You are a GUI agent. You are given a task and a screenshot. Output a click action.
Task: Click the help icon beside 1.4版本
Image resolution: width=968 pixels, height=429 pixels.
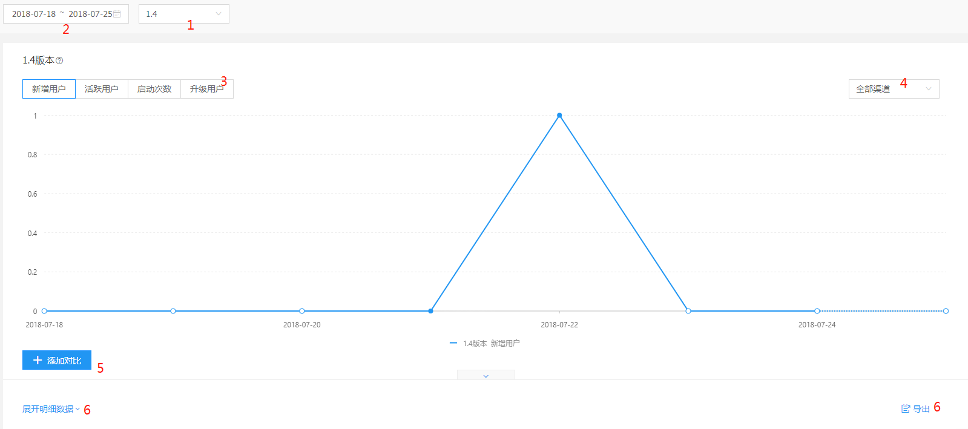click(x=59, y=61)
